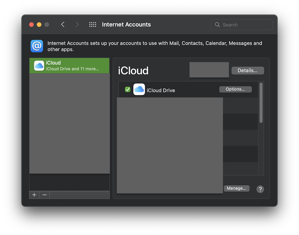This screenshot has height=235, width=299.
Task: Uncheck the iCloud Drive checkbox
Action: (128, 89)
